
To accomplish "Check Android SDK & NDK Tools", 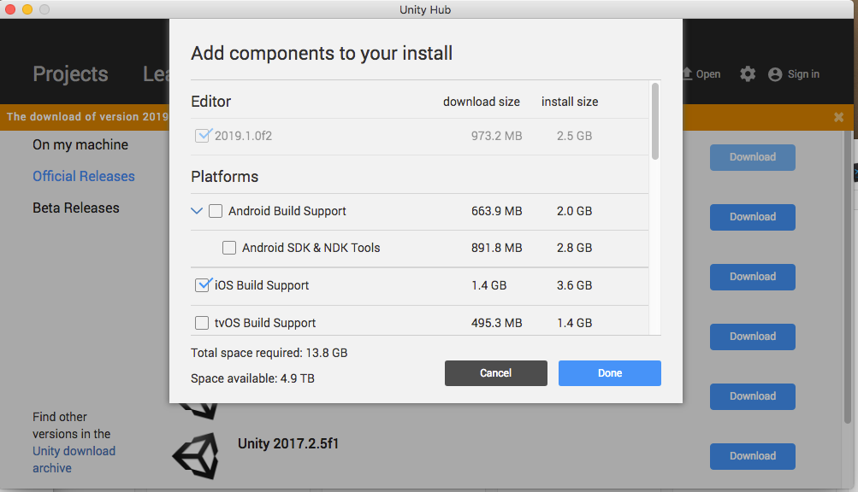I will (229, 248).
